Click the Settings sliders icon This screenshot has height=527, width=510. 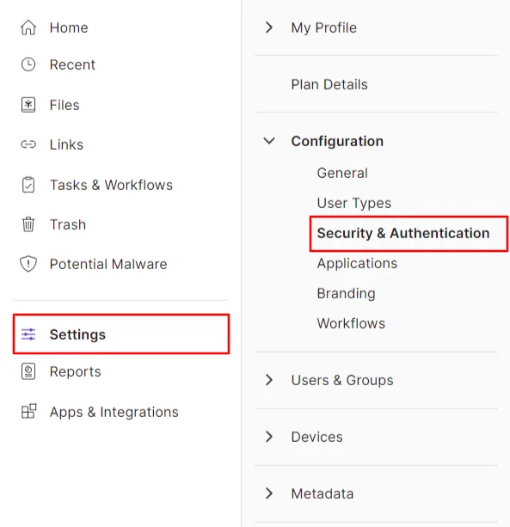click(28, 334)
